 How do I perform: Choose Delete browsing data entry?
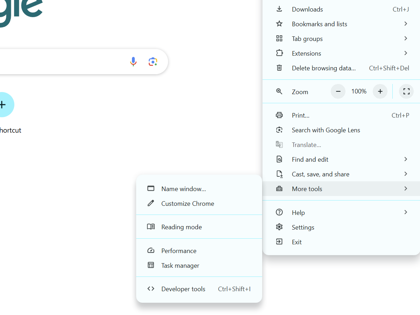point(341,68)
